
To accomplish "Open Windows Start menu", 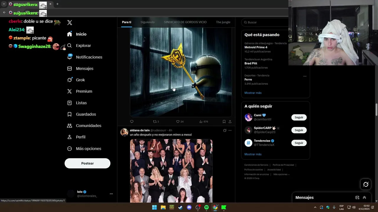I will 154,207.
